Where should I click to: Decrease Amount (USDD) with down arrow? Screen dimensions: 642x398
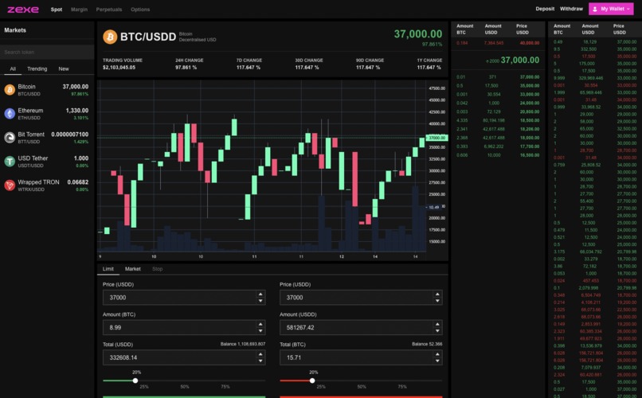[437, 331]
